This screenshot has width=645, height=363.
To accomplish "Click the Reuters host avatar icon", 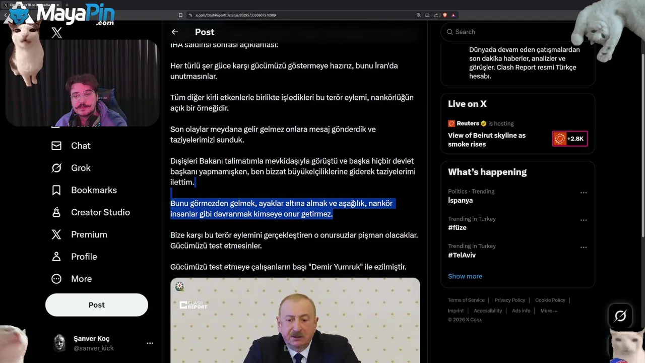I will (451, 124).
